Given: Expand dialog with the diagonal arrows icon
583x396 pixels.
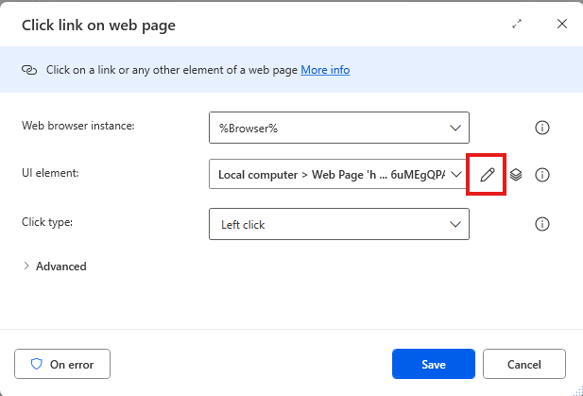Looking at the screenshot, I should (x=517, y=25).
